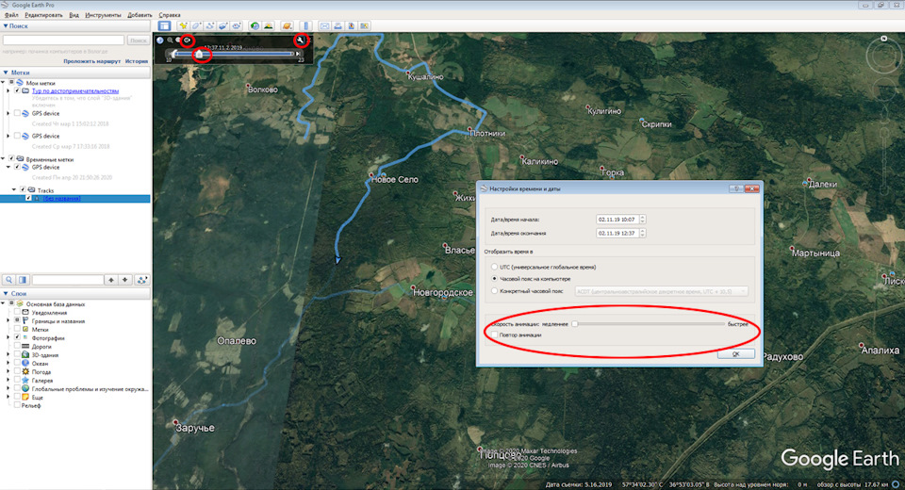
Task: Click the play tour button in Places panel
Action: click(x=142, y=280)
